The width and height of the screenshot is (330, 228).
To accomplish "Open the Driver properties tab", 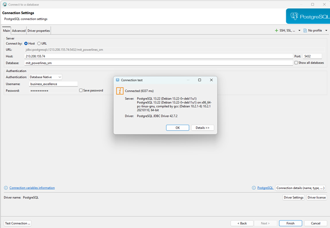I will click(x=39, y=31).
